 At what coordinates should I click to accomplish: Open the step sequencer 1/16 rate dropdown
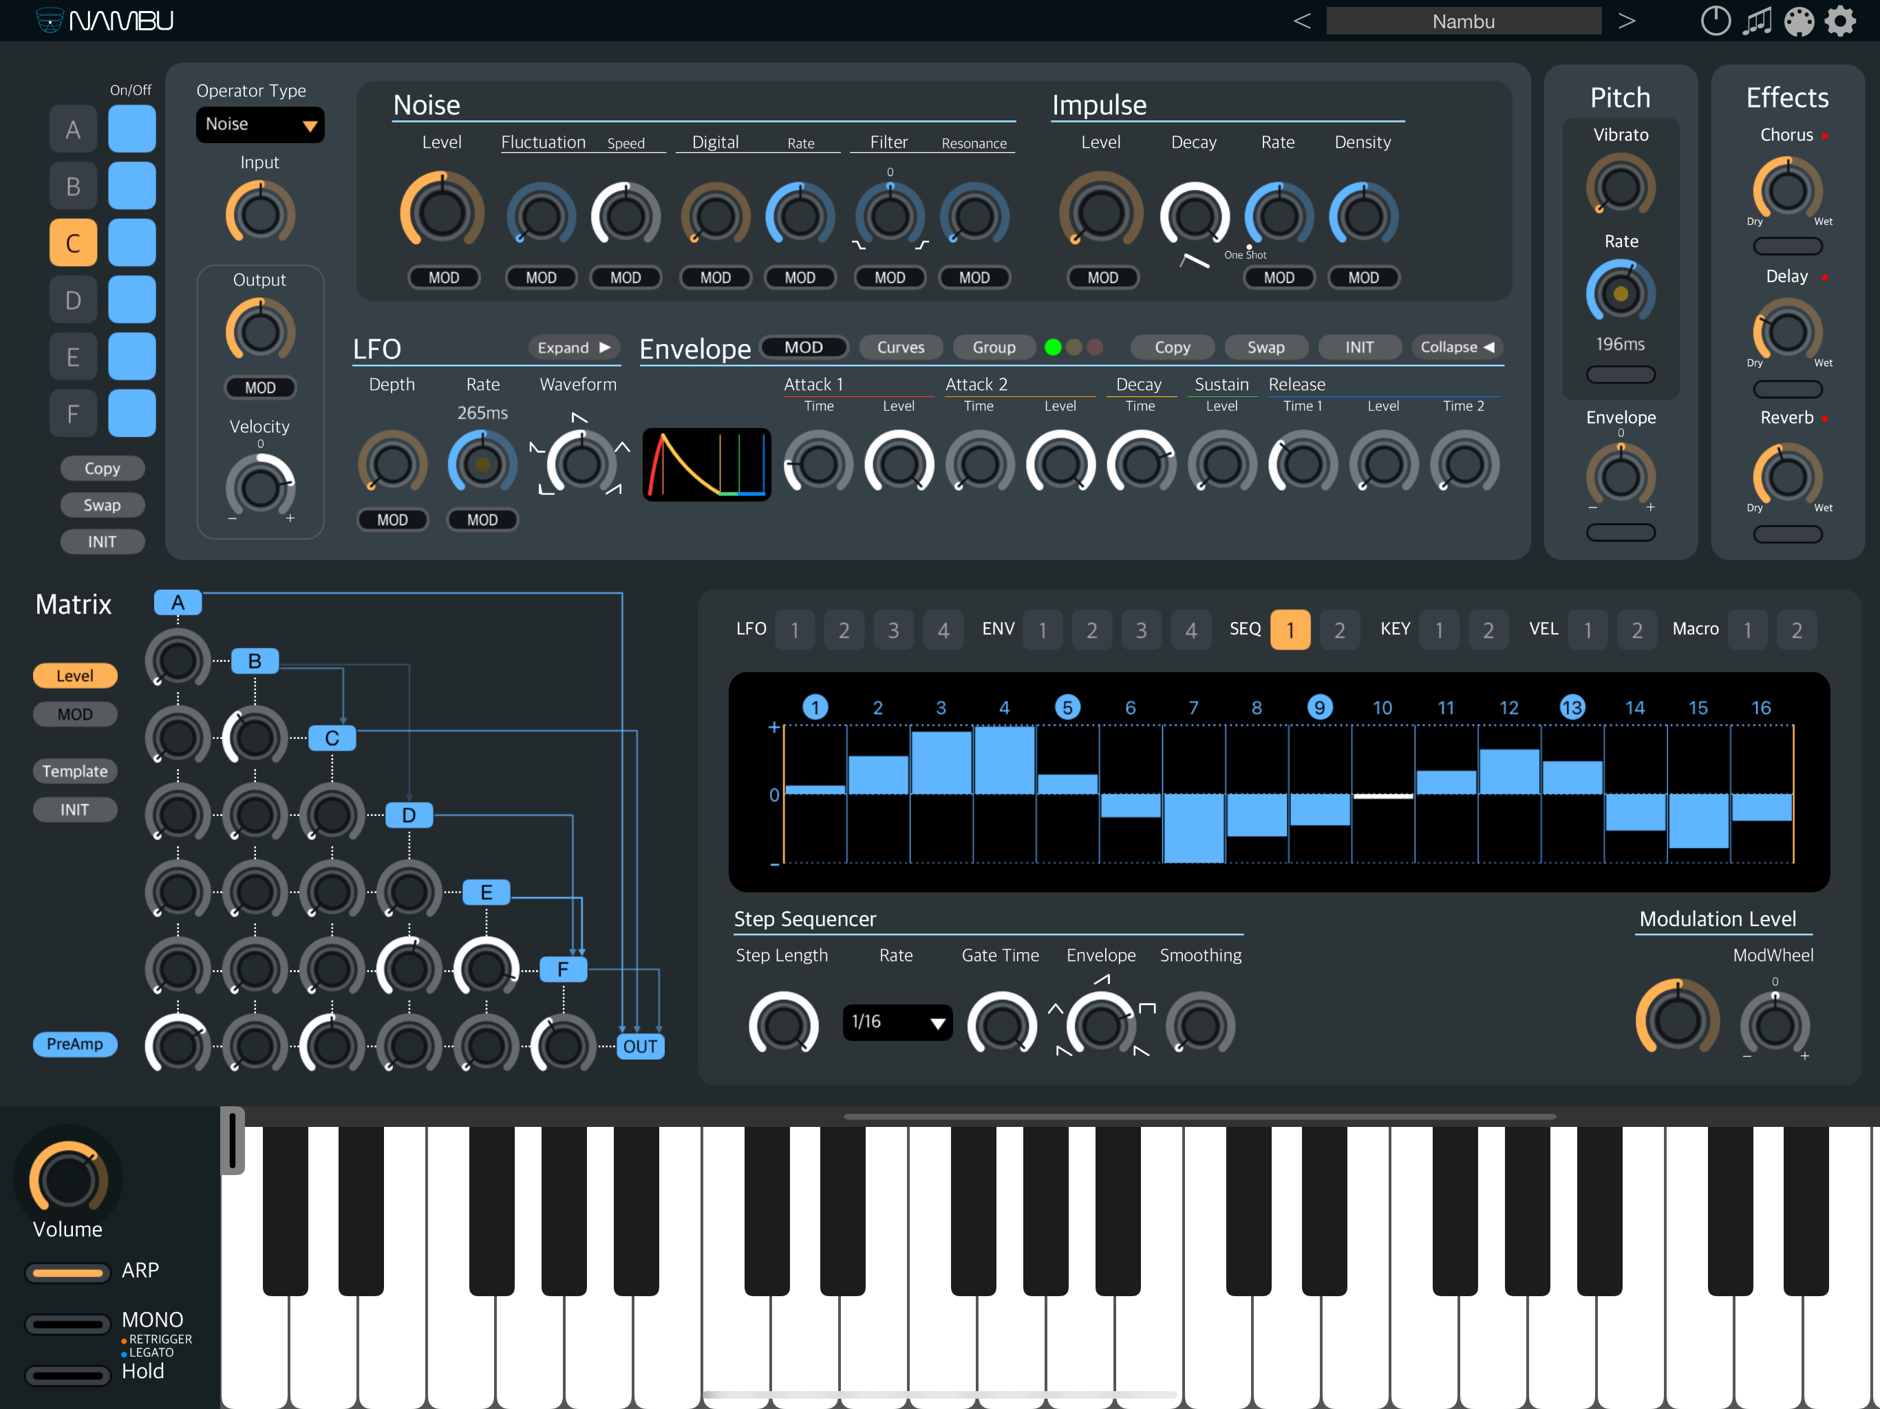coord(897,1022)
